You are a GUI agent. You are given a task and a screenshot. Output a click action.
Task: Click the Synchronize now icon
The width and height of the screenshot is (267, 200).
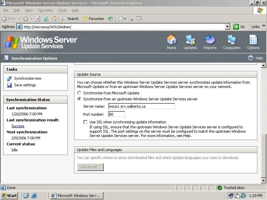pos(9,79)
